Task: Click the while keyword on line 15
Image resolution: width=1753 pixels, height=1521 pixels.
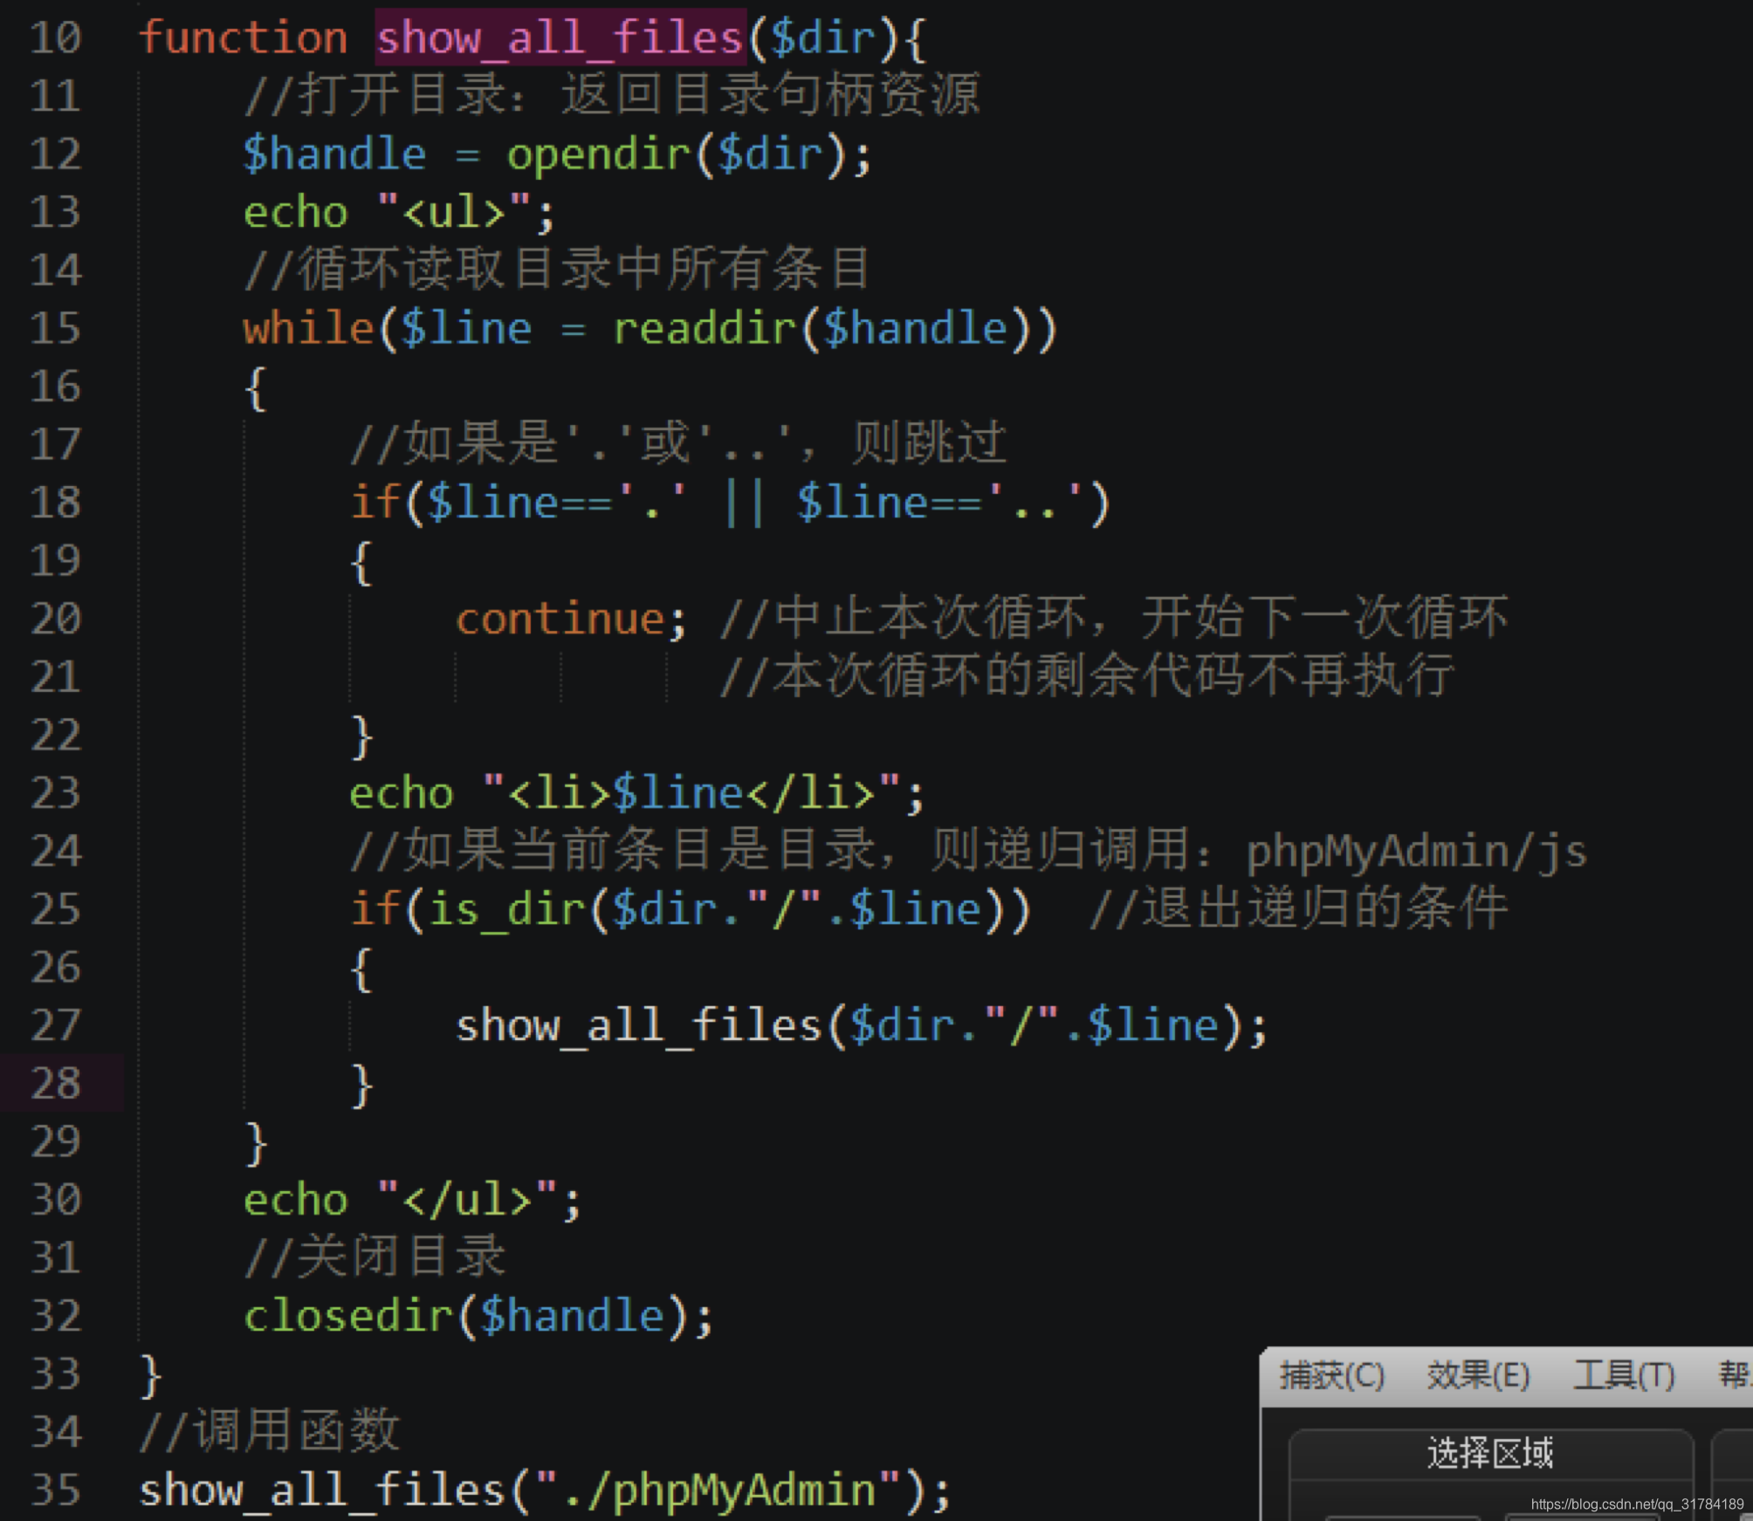Action: coord(308,329)
